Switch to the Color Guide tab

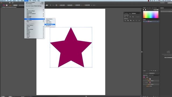click(149, 8)
